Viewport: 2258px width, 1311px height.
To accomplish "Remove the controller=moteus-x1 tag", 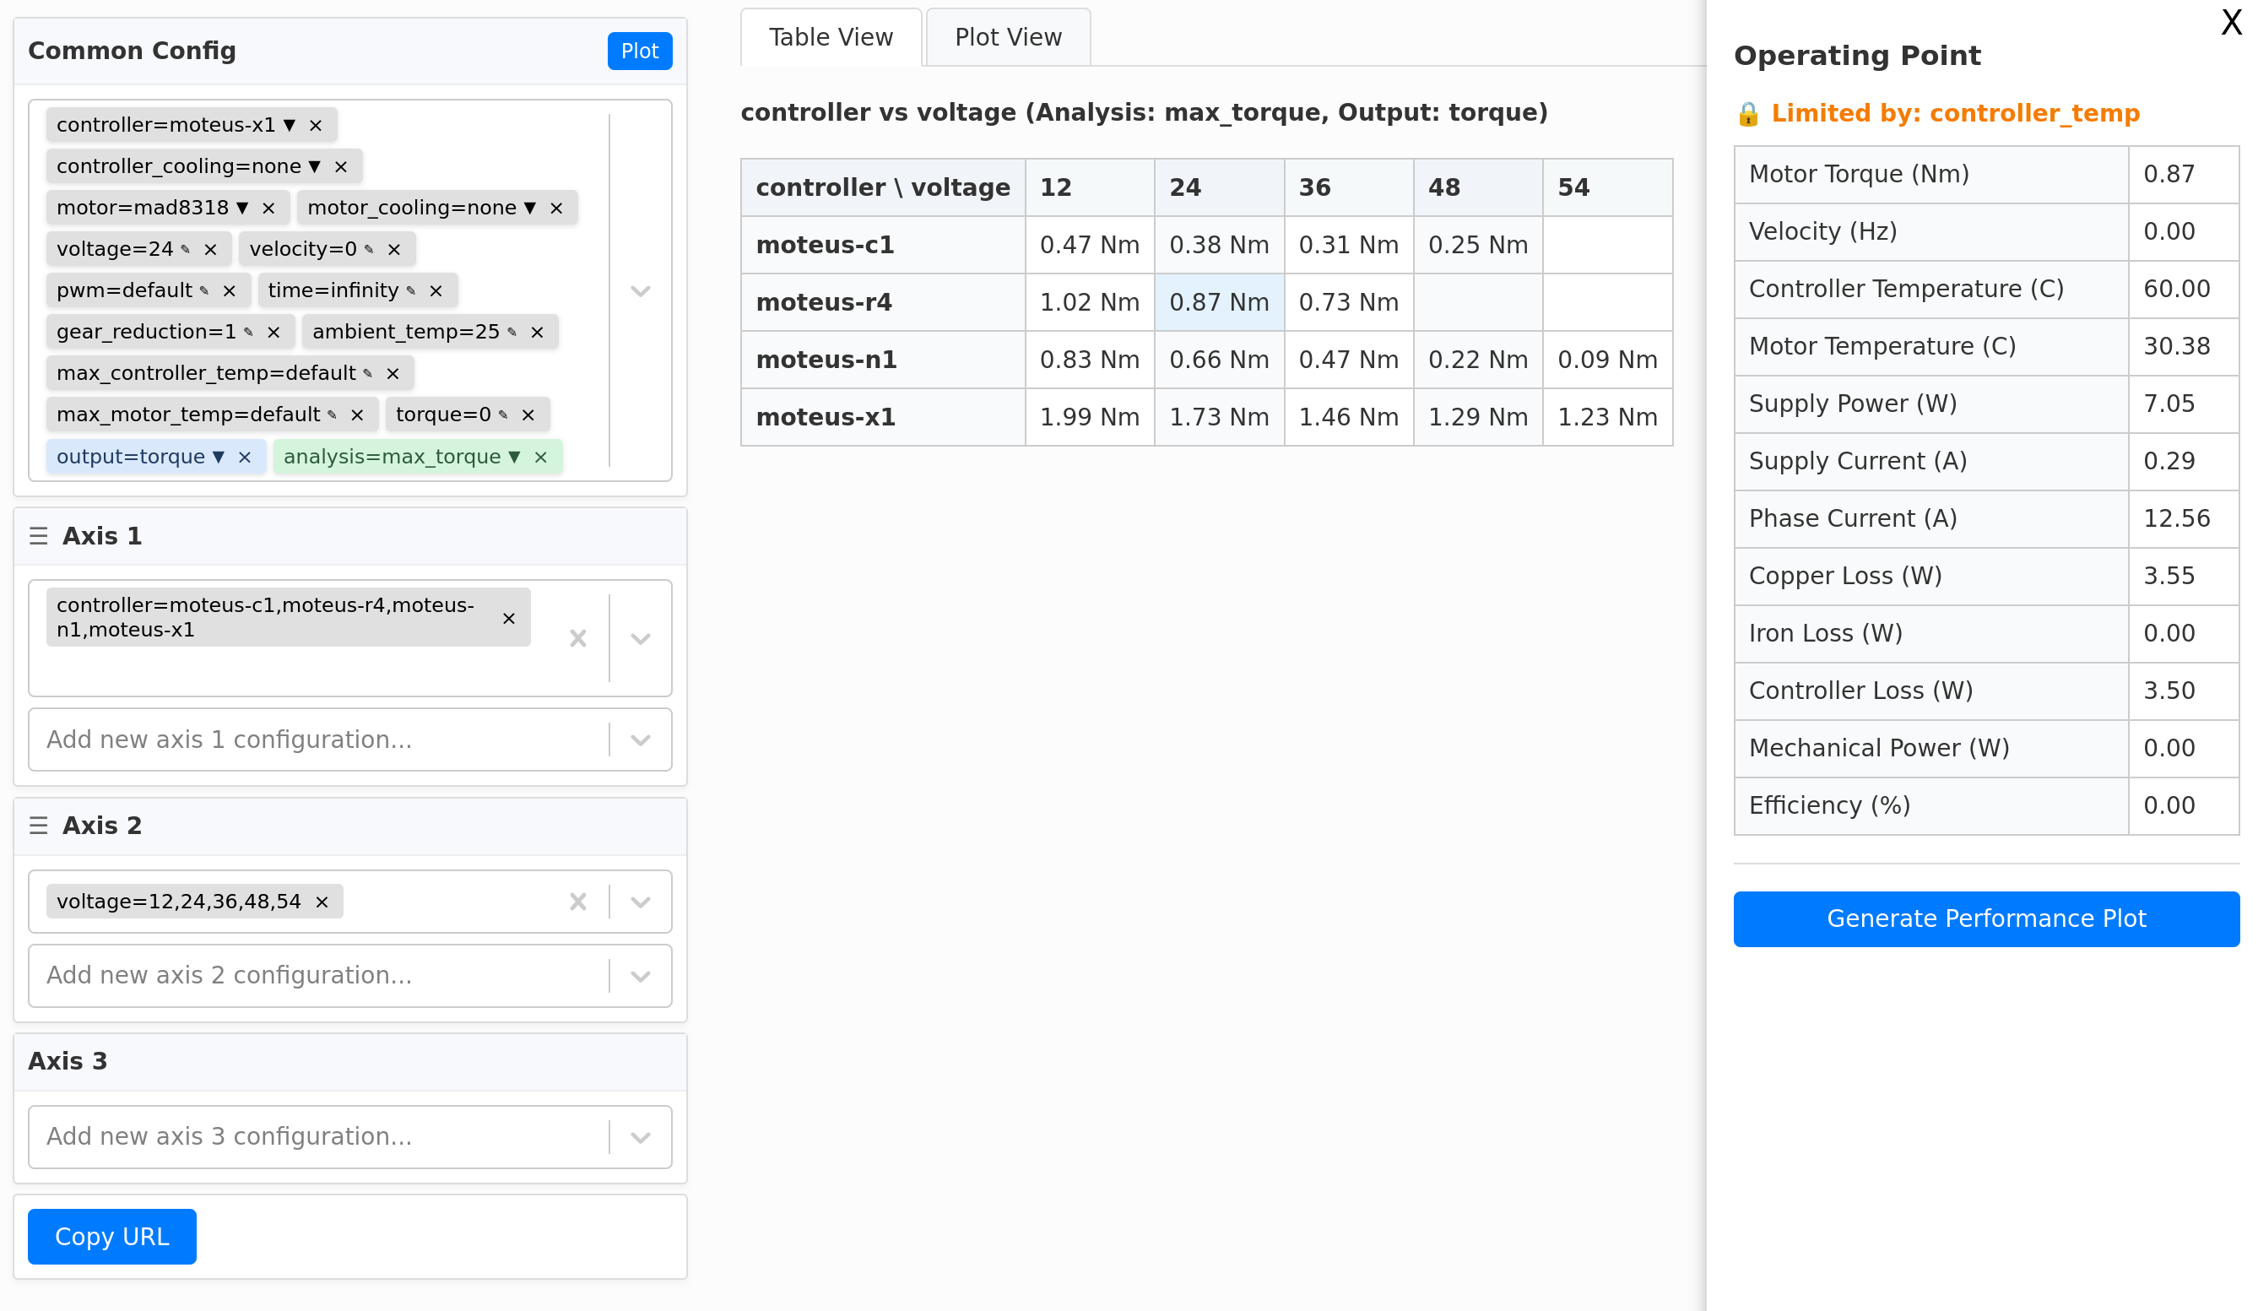I will tap(316, 126).
